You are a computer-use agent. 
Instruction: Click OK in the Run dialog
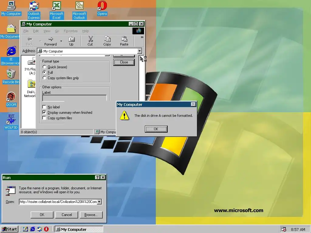pyautogui.click(x=42, y=215)
